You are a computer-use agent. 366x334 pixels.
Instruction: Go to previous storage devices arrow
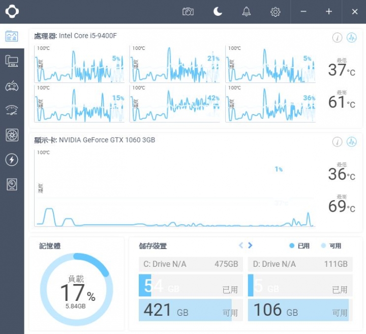(241, 245)
